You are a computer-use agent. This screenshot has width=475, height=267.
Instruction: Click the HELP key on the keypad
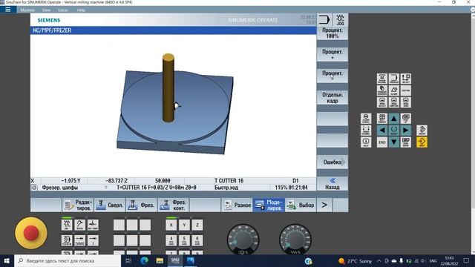pos(366,142)
